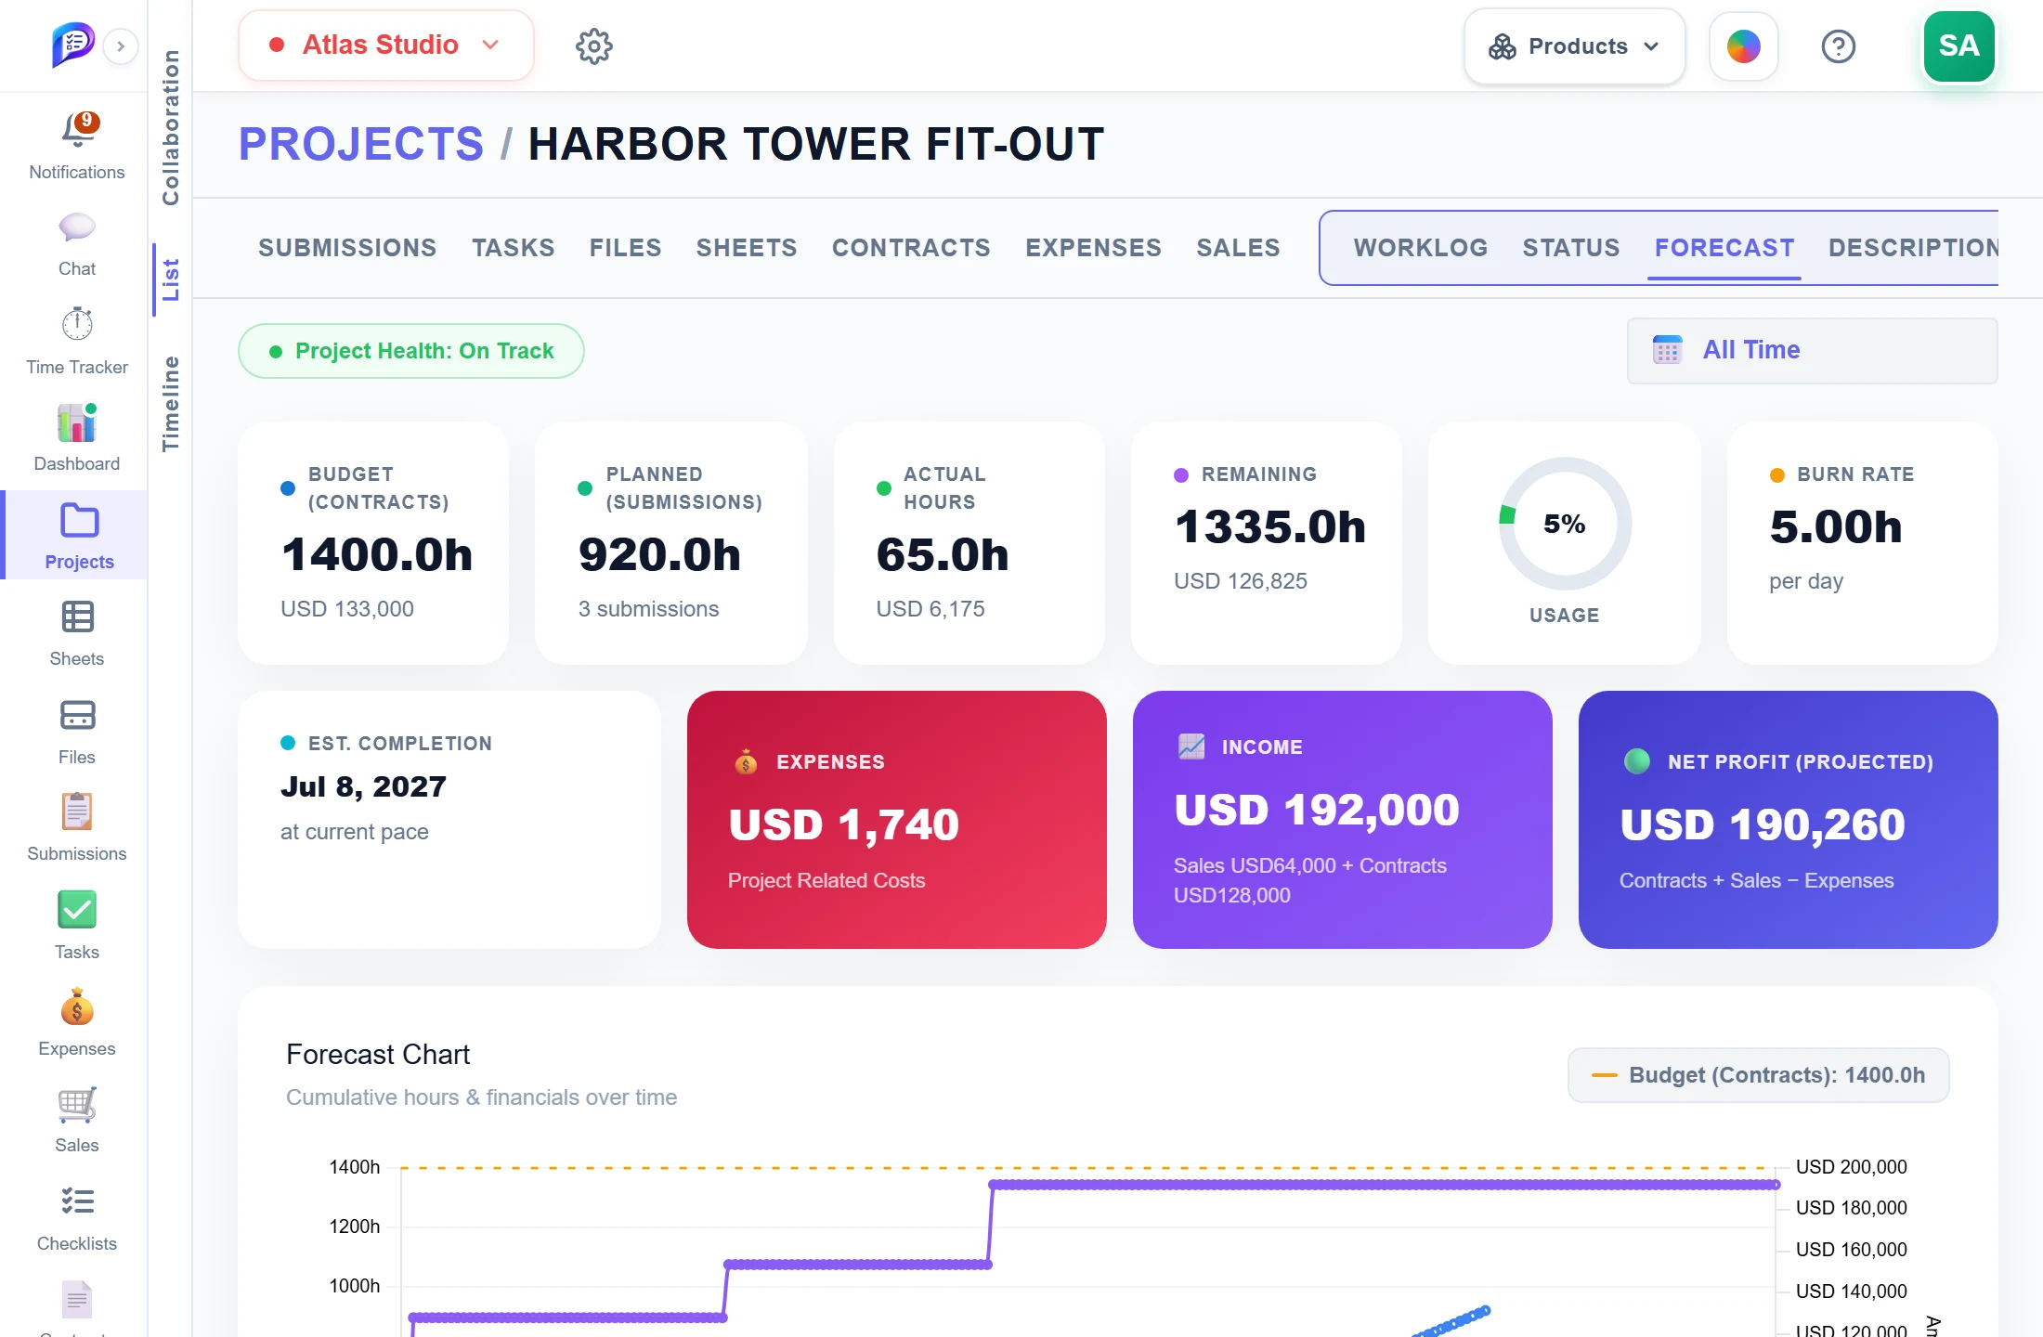Expand the sidebar with the arrow button
Screen dimensions: 2043x1337
(x=121, y=45)
